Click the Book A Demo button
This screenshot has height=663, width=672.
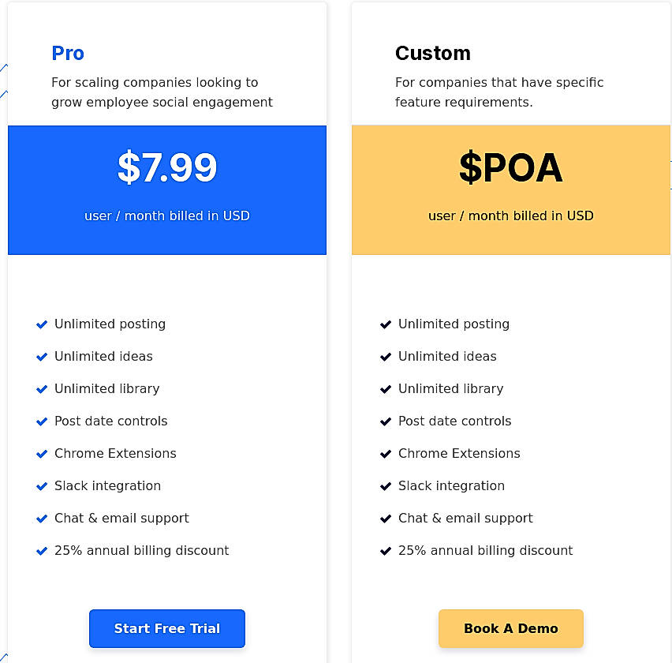(x=511, y=628)
